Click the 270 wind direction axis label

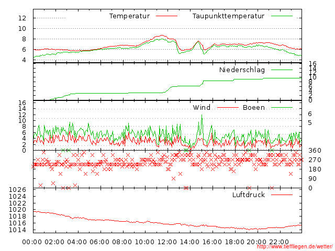click(315, 160)
